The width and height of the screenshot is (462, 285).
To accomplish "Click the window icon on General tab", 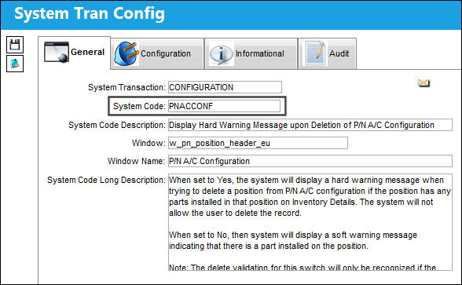I will (57, 52).
